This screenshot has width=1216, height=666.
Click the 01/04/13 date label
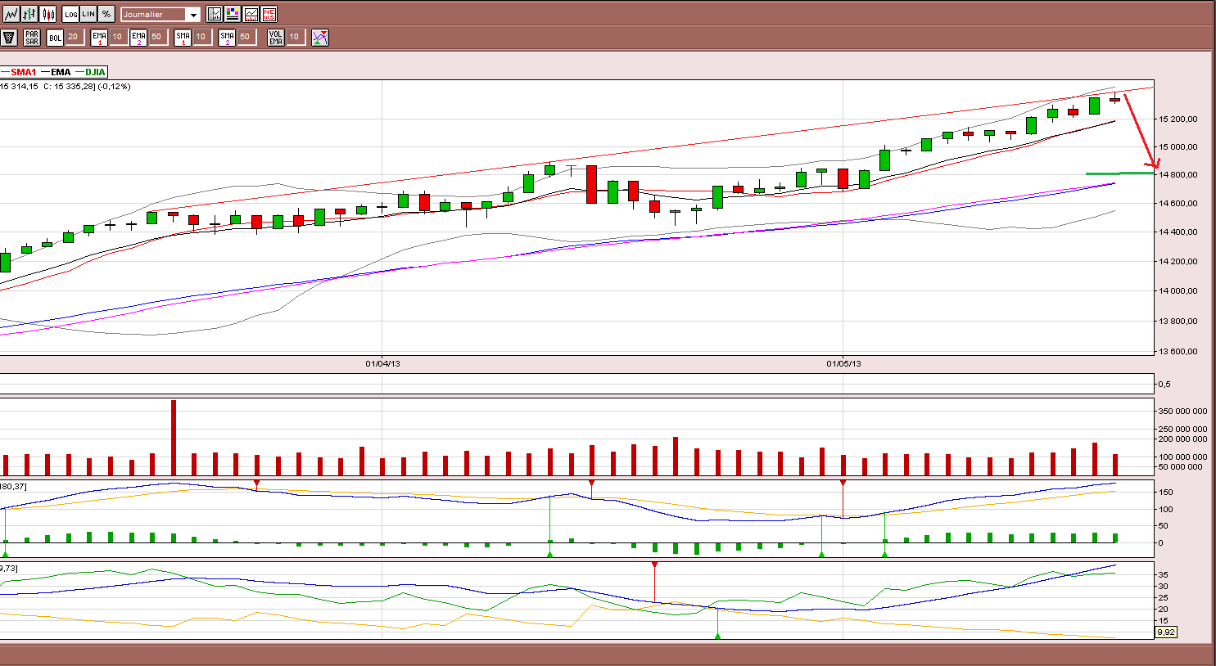click(x=382, y=363)
